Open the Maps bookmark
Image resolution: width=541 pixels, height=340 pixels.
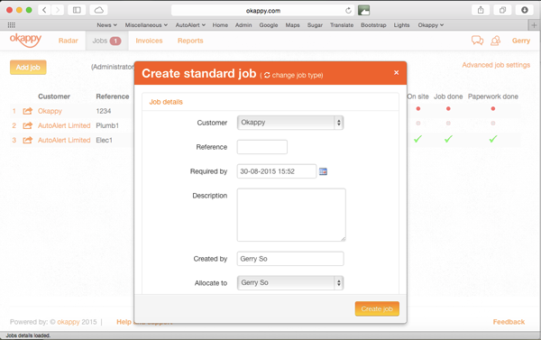(292, 25)
